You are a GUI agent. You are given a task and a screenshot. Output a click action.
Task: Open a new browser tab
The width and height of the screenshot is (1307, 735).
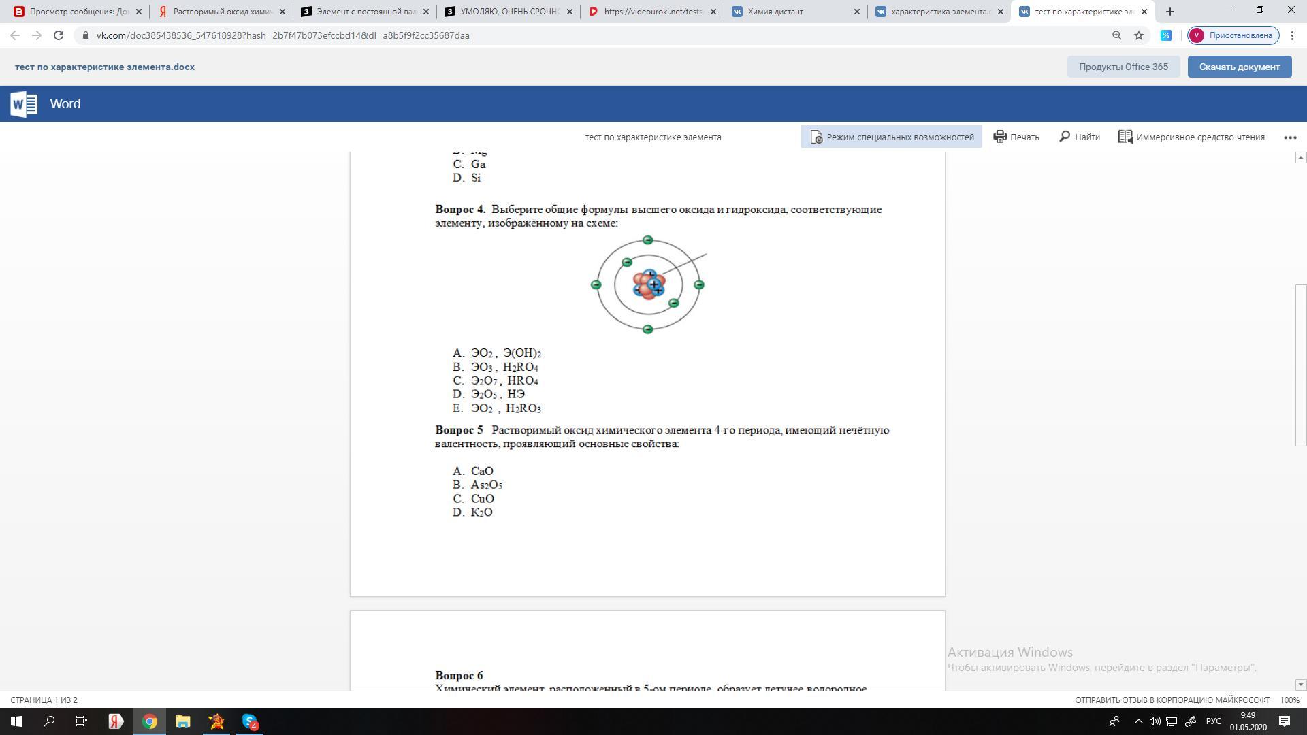[1170, 12]
